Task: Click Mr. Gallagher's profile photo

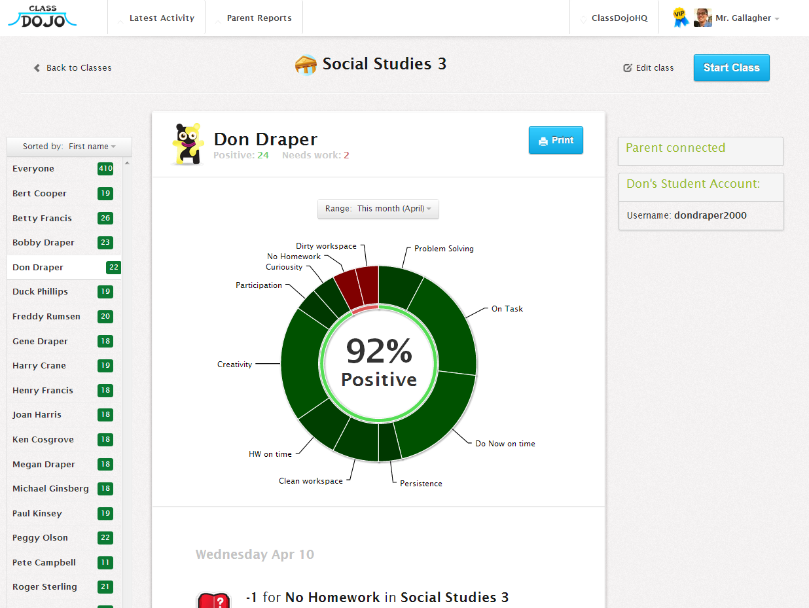Action: [x=702, y=18]
